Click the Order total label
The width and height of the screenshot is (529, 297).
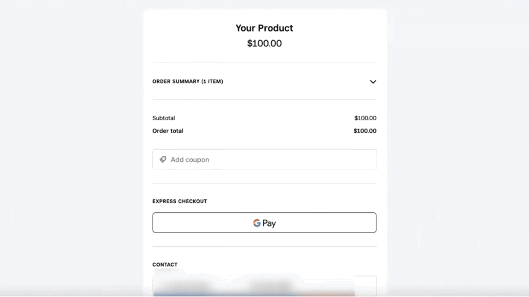(x=168, y=131)
